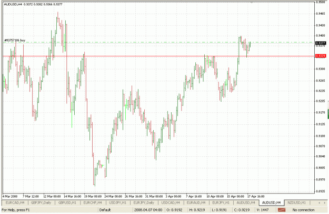This screenshot has height=214, width=329.
Task: Click the Default profile status field
Action: [x=105, y=210]
